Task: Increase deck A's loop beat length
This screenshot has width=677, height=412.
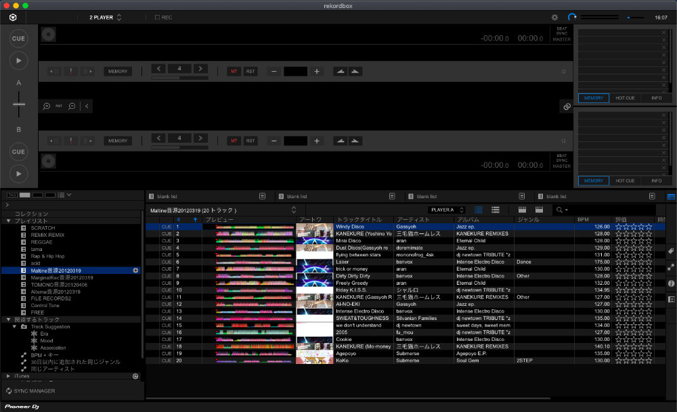Action: 200,68
